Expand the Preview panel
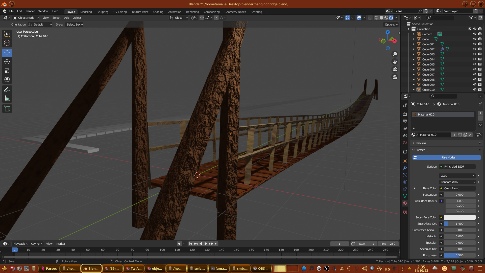Screen dimensions: 485x273 coord(421,143)
